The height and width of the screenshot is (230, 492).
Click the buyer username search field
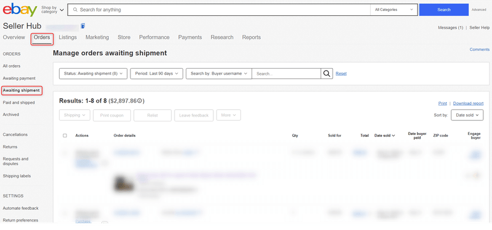(286, 74)
